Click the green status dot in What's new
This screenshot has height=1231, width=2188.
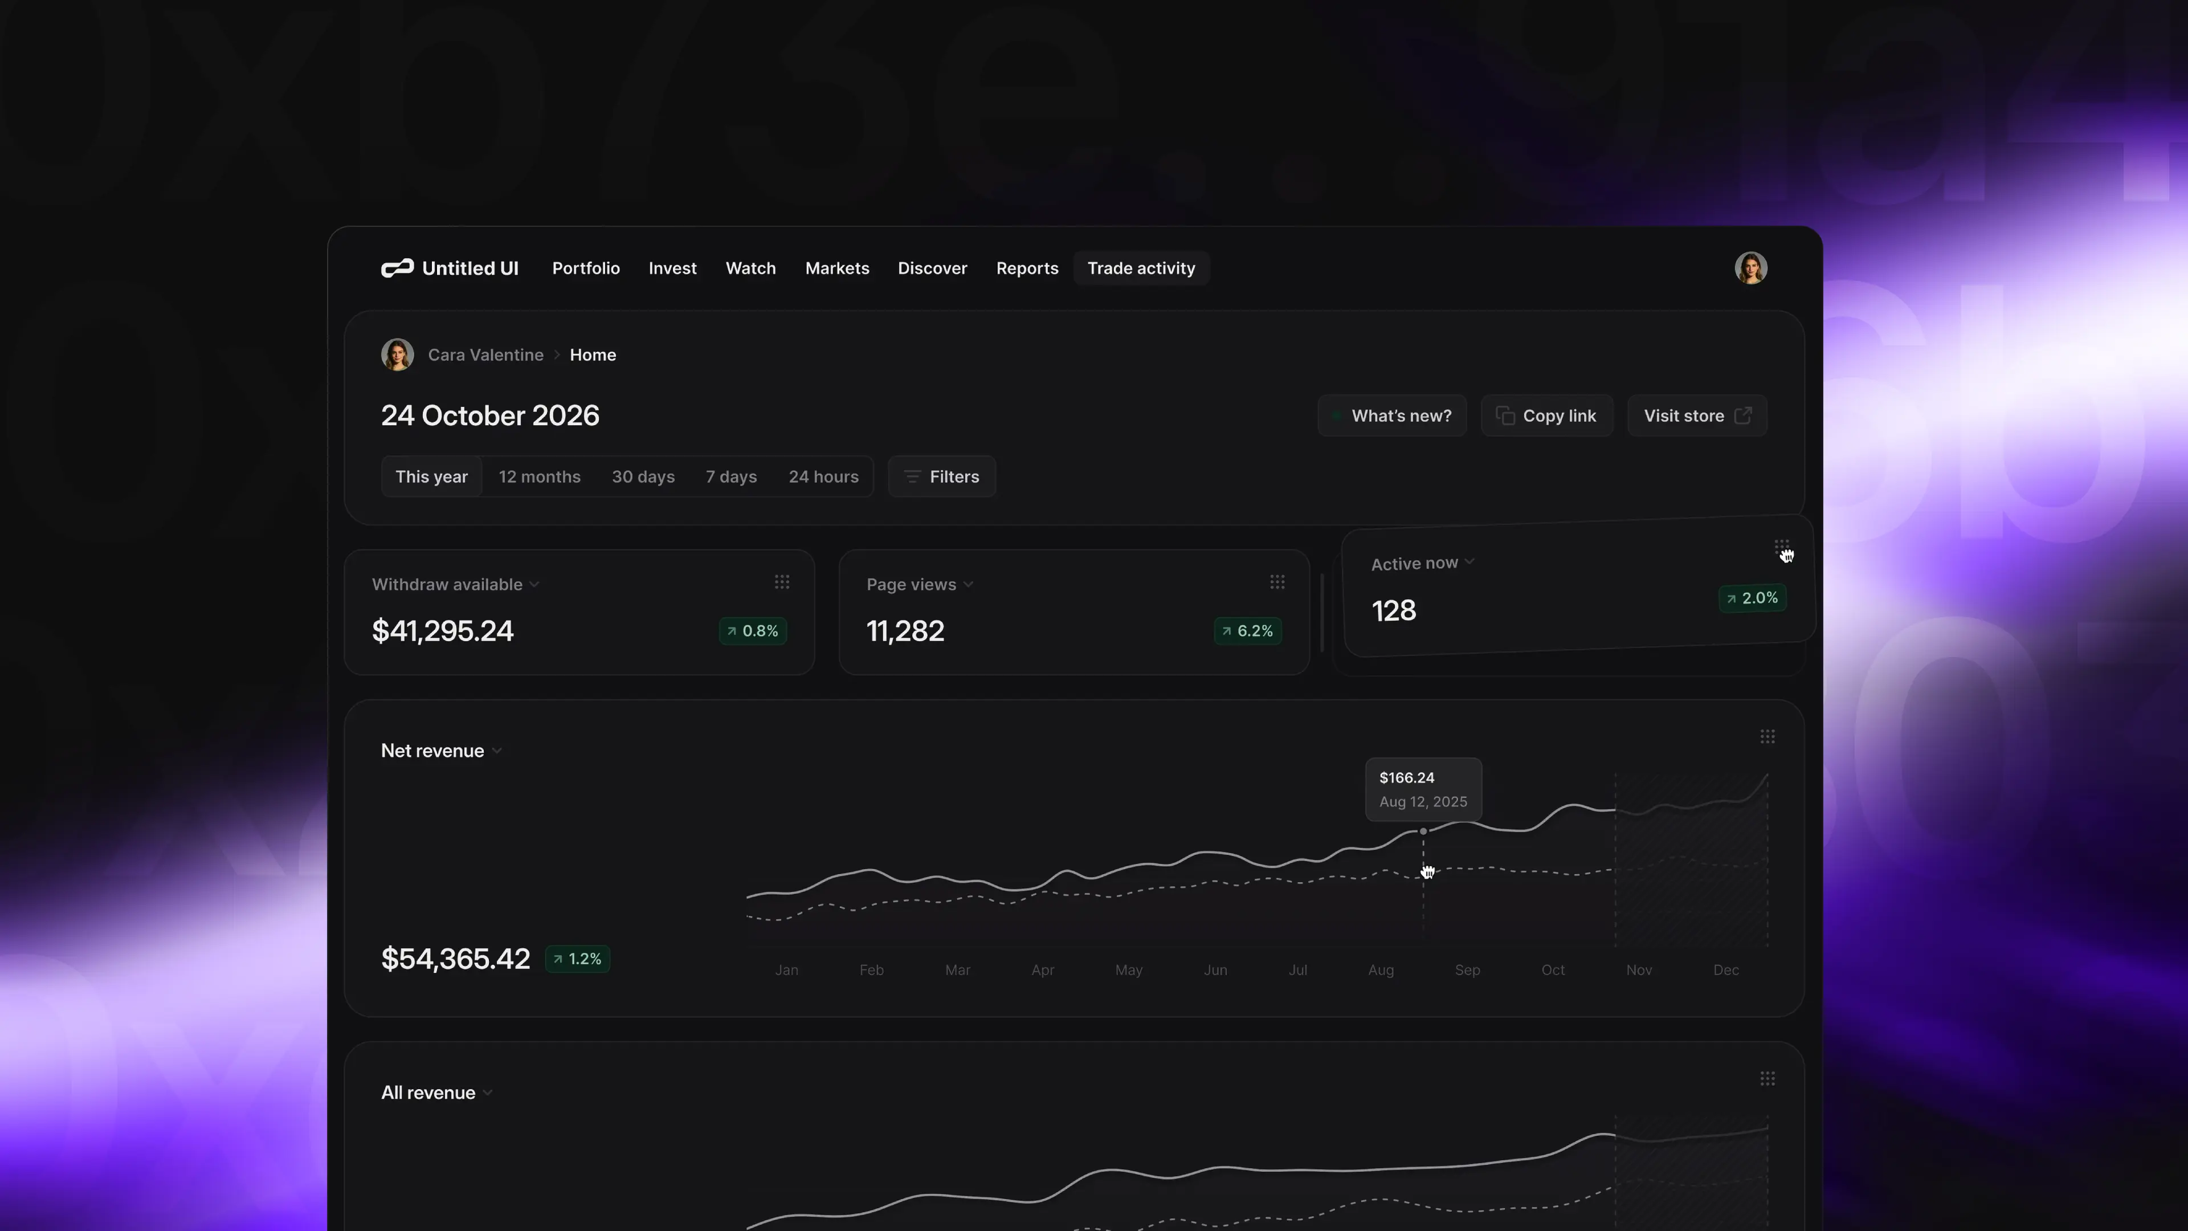point(1337,416)
